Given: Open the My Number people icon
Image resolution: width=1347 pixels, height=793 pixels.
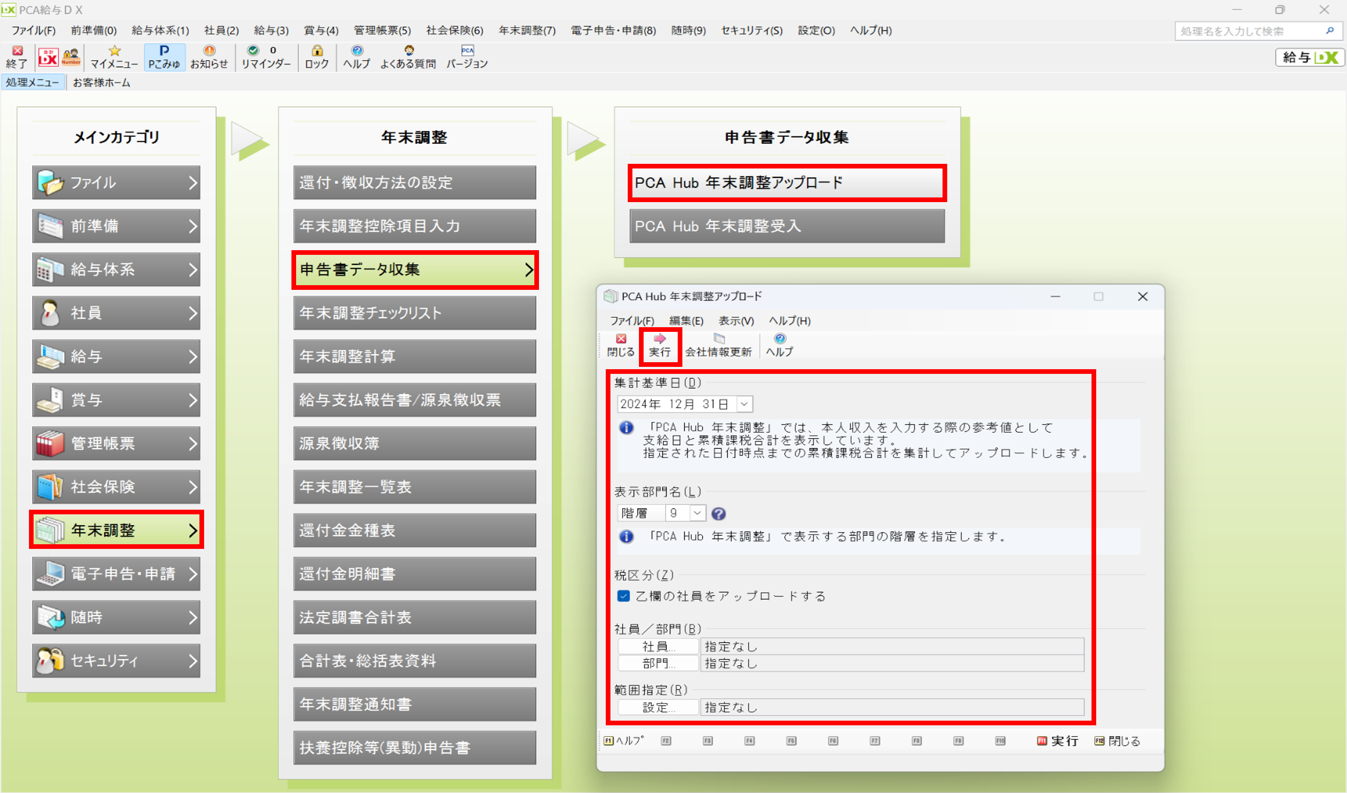Looking at the screenshot, I should coord(71,56).
